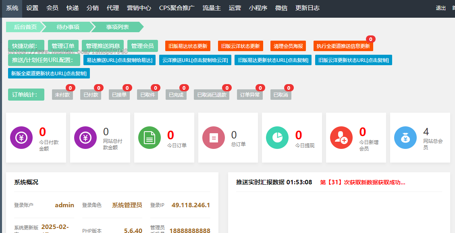Select 流量主 in the top bar
This screenshot has width=455, height=233.
point(212,8)
